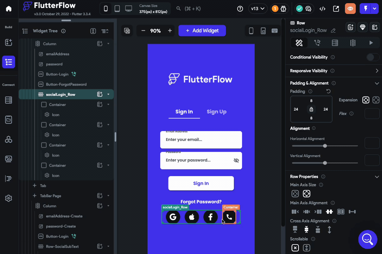
Task: Open the project in a new tab (share icon)
Action: click(x=336, y=9)
